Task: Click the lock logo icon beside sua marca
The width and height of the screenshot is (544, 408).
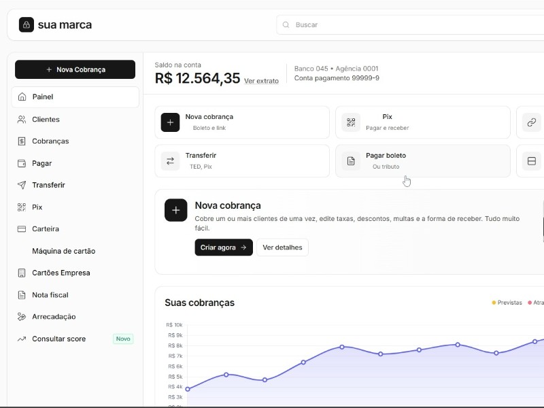Action: pyautogui.click(x=27, y=24)
